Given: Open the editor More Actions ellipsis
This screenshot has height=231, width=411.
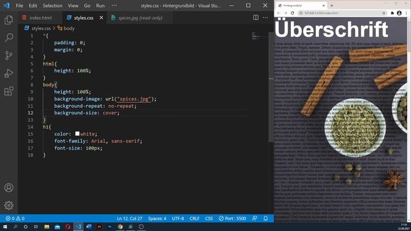Looking at the screenshot, I should 265,17.
